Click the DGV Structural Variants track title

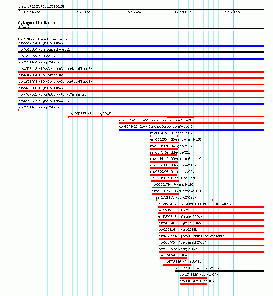[43, 39]
